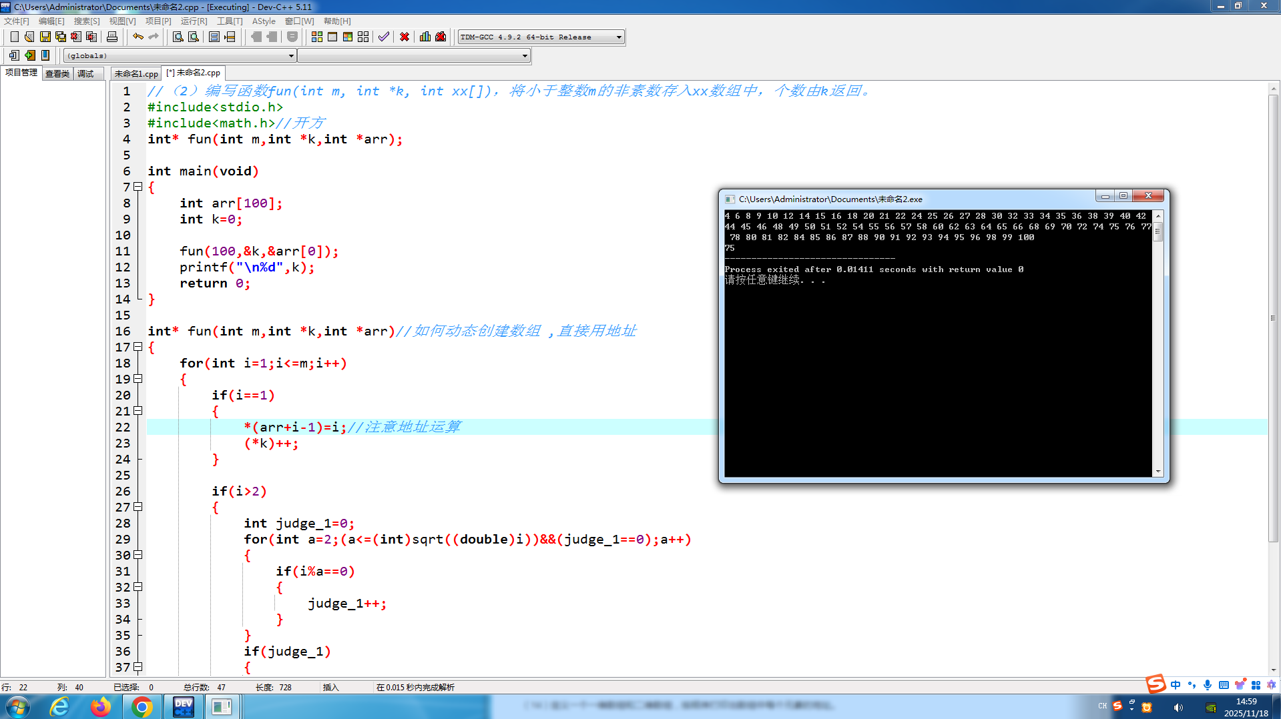Click the Go to function icon
This screenshot has width=1281, height=719.
[x=214, y=37]
